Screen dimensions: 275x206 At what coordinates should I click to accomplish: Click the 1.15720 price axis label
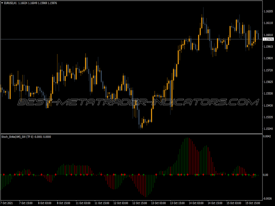click(268, 70)
